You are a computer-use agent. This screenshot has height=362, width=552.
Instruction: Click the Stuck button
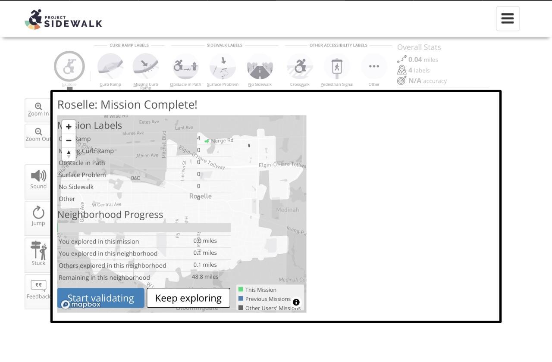pyautogui.click(x=38, y=254)
